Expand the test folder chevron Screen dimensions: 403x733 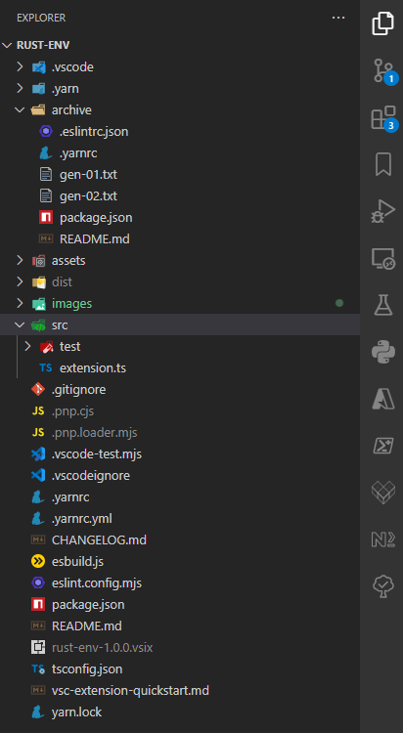coord(27,346)
